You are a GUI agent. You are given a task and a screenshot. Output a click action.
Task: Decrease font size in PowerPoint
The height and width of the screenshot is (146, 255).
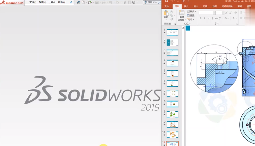[x=231, y=13]
